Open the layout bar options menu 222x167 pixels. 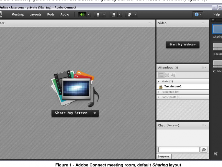(x=214, y=20)
